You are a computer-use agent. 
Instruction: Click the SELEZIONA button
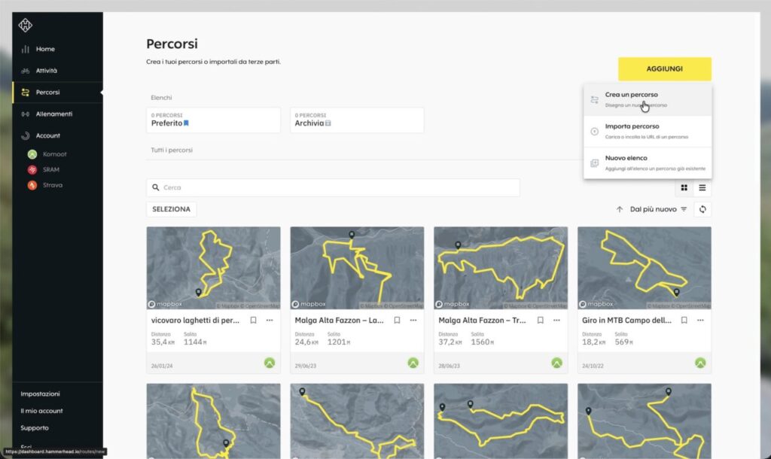point(172,209)
